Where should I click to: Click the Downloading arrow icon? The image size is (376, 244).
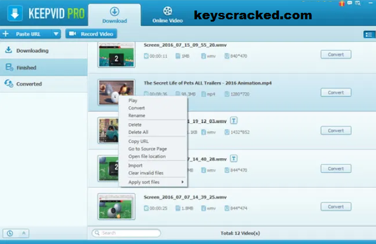[9, 50]
